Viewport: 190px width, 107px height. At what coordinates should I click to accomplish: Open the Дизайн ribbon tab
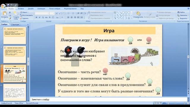click(x=31, y=9)
